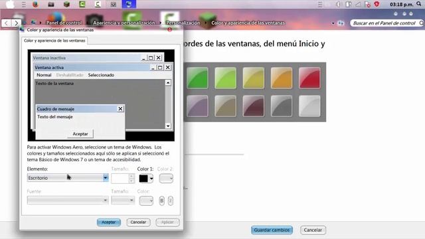
Task: Choose the lime green color swatch
Action: (x=225, y=78)
